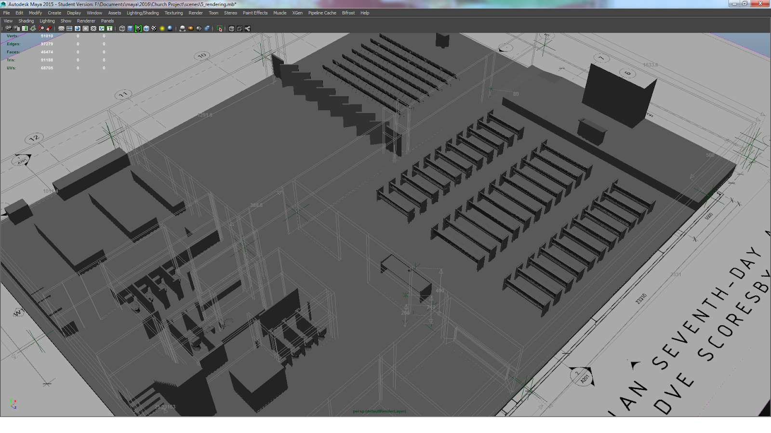The height and width of the screenshot is (433, 771).
Task: Click the yellow Use All Lights icon
Action: [x=162, y=28]
